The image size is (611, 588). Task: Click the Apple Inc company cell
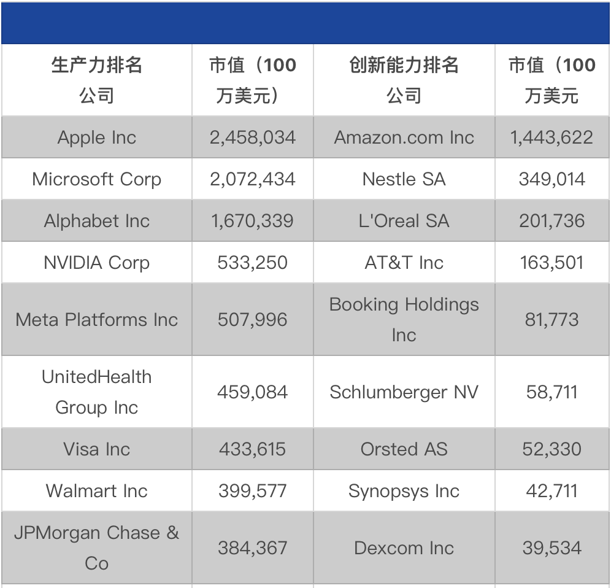point(97,137)
